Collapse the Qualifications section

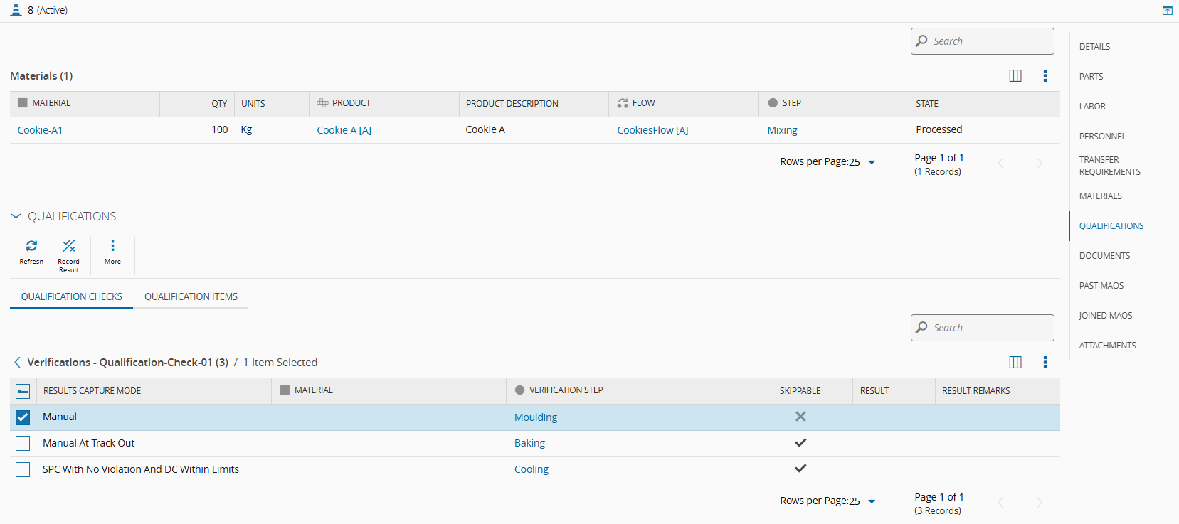point(16,216)
